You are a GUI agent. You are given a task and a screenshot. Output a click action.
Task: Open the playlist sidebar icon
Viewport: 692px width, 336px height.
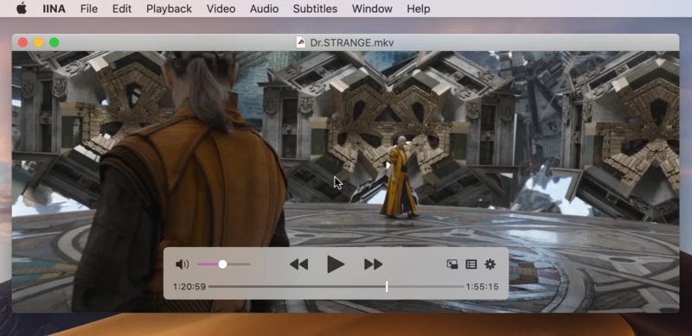(x=471, y=264)
